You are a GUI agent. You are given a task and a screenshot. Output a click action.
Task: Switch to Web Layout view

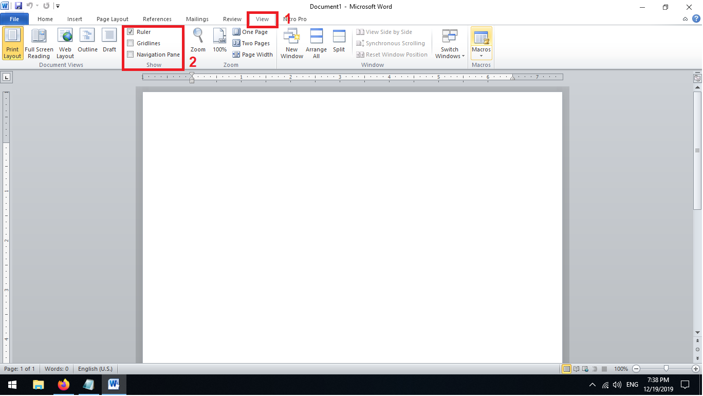[x=65, y=43]
